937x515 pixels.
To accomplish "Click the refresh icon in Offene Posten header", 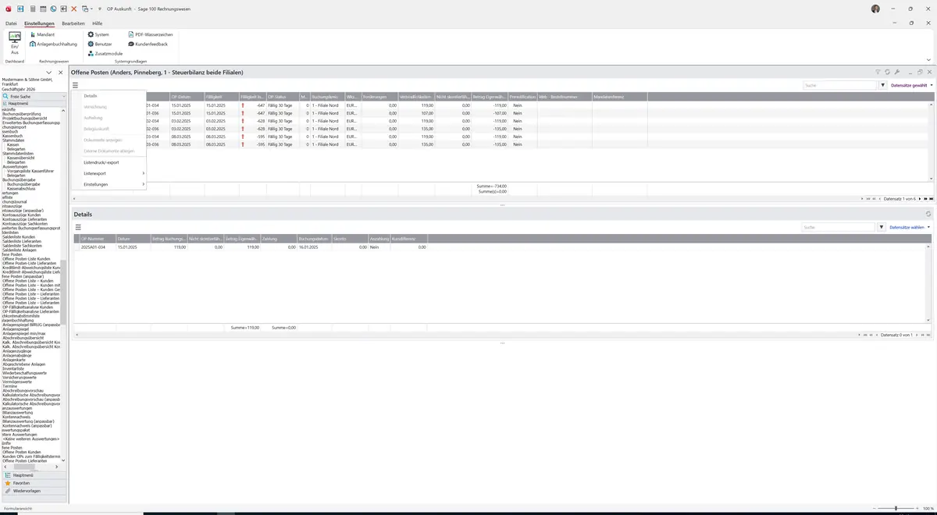I will click(887, 72).
